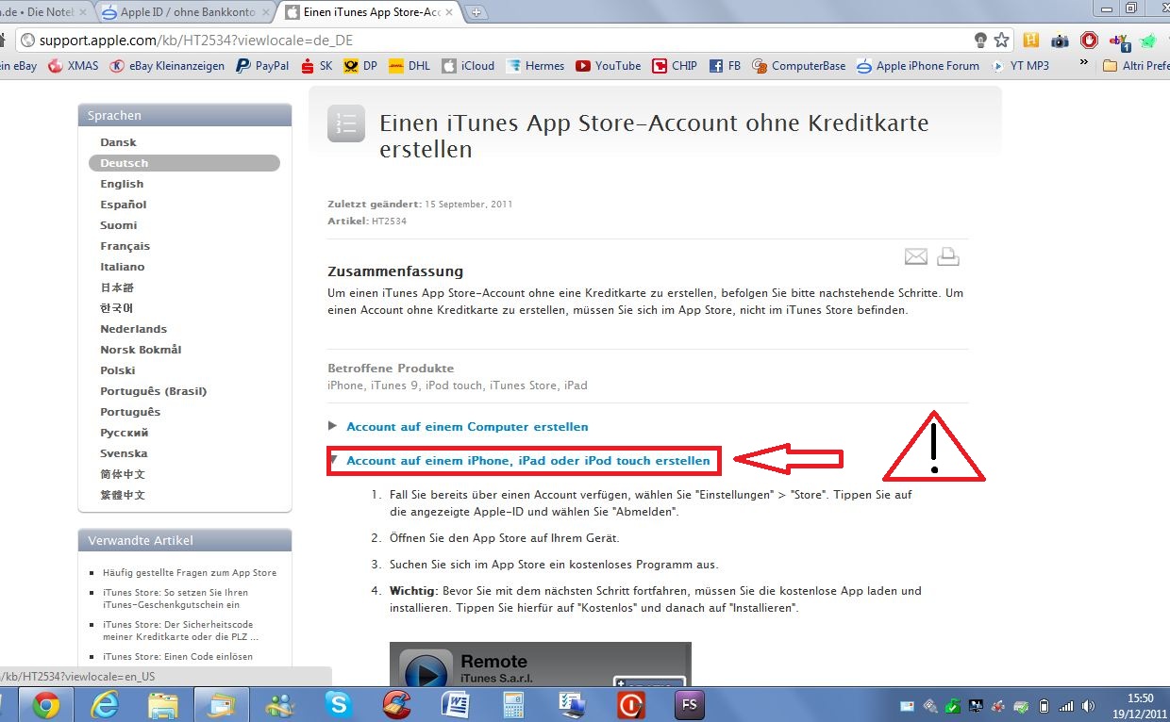
Task: Open the YouTube bookmark
Action: 609,66
